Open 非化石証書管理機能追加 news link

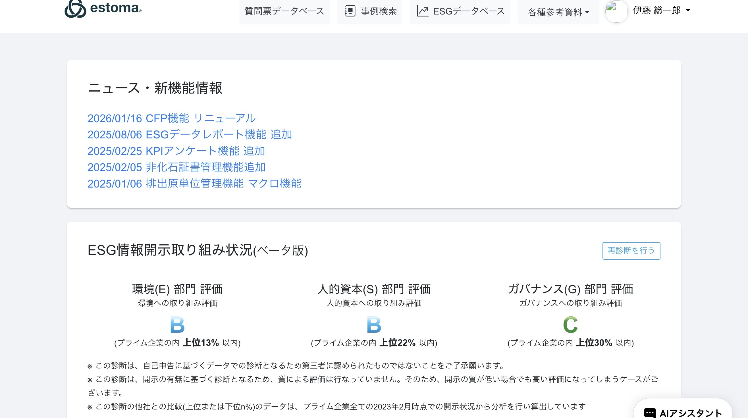point(176,167)
